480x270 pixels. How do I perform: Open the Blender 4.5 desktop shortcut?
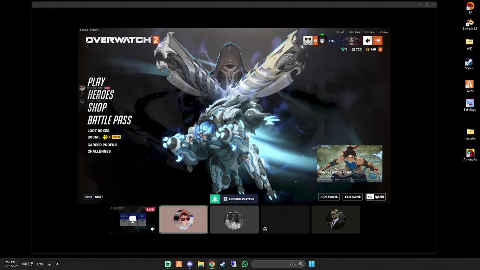470,24
